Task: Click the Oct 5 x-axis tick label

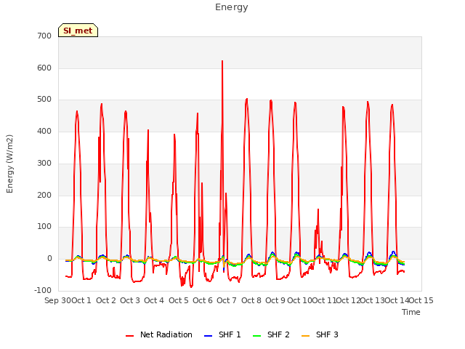Action: [179, 300]
